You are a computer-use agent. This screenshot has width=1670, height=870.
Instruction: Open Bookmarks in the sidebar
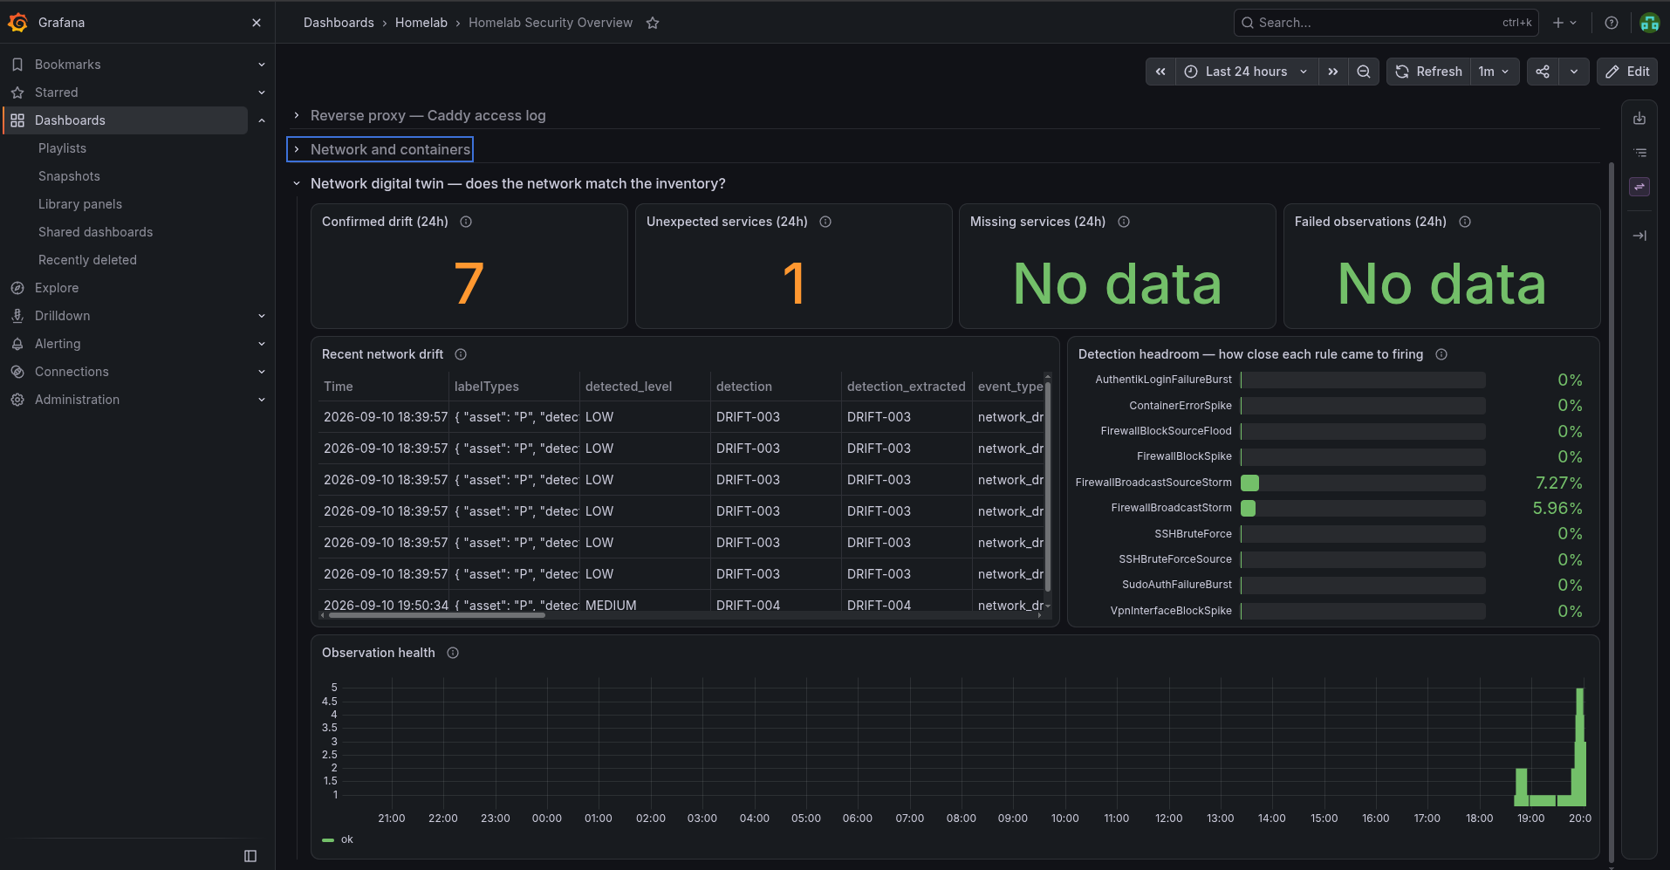tap(68, 65)
